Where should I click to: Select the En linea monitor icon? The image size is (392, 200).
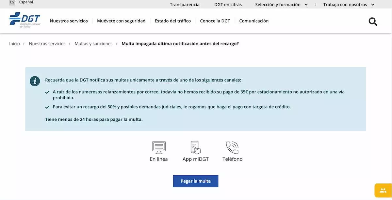pos(159,147)
